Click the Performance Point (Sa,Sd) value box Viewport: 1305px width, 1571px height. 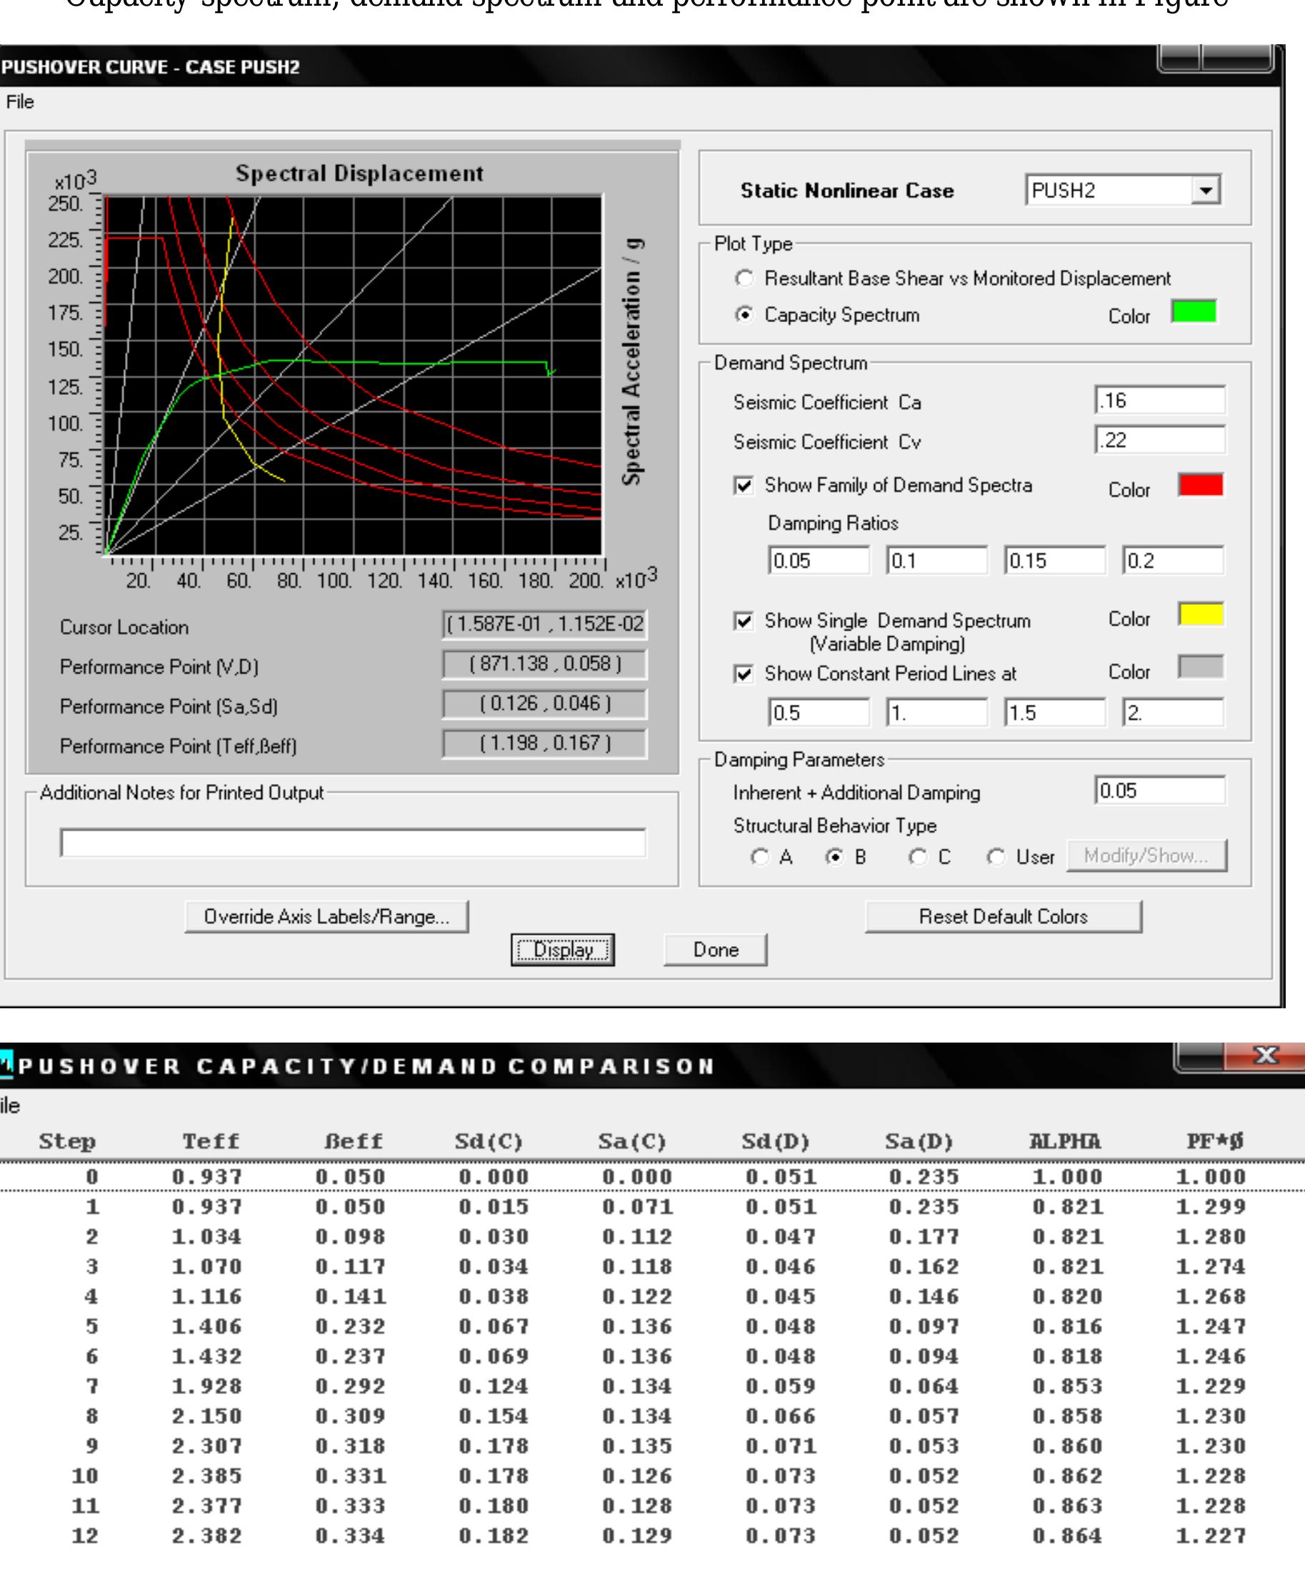pyautogui.click(x=545, y=703)
